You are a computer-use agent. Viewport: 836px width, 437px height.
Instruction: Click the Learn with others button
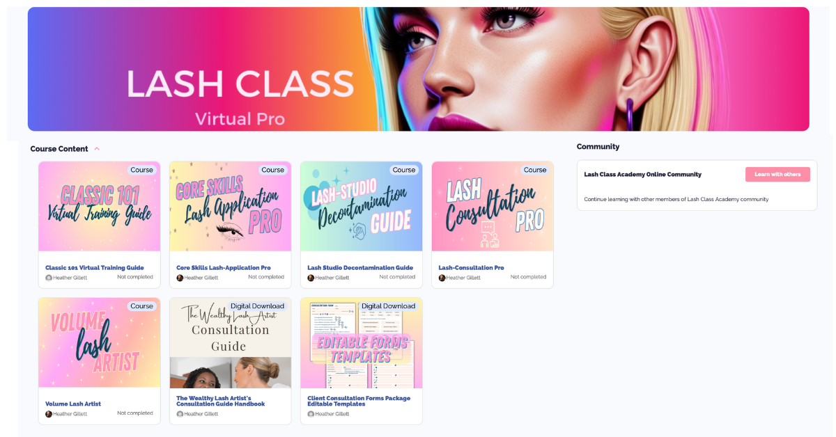point(777,175)
